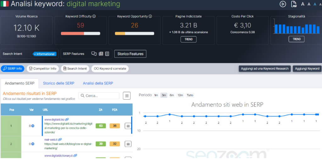Select SERP Info pill tab
This screenshot has height=163, width=322.
(x=13, y=68)
